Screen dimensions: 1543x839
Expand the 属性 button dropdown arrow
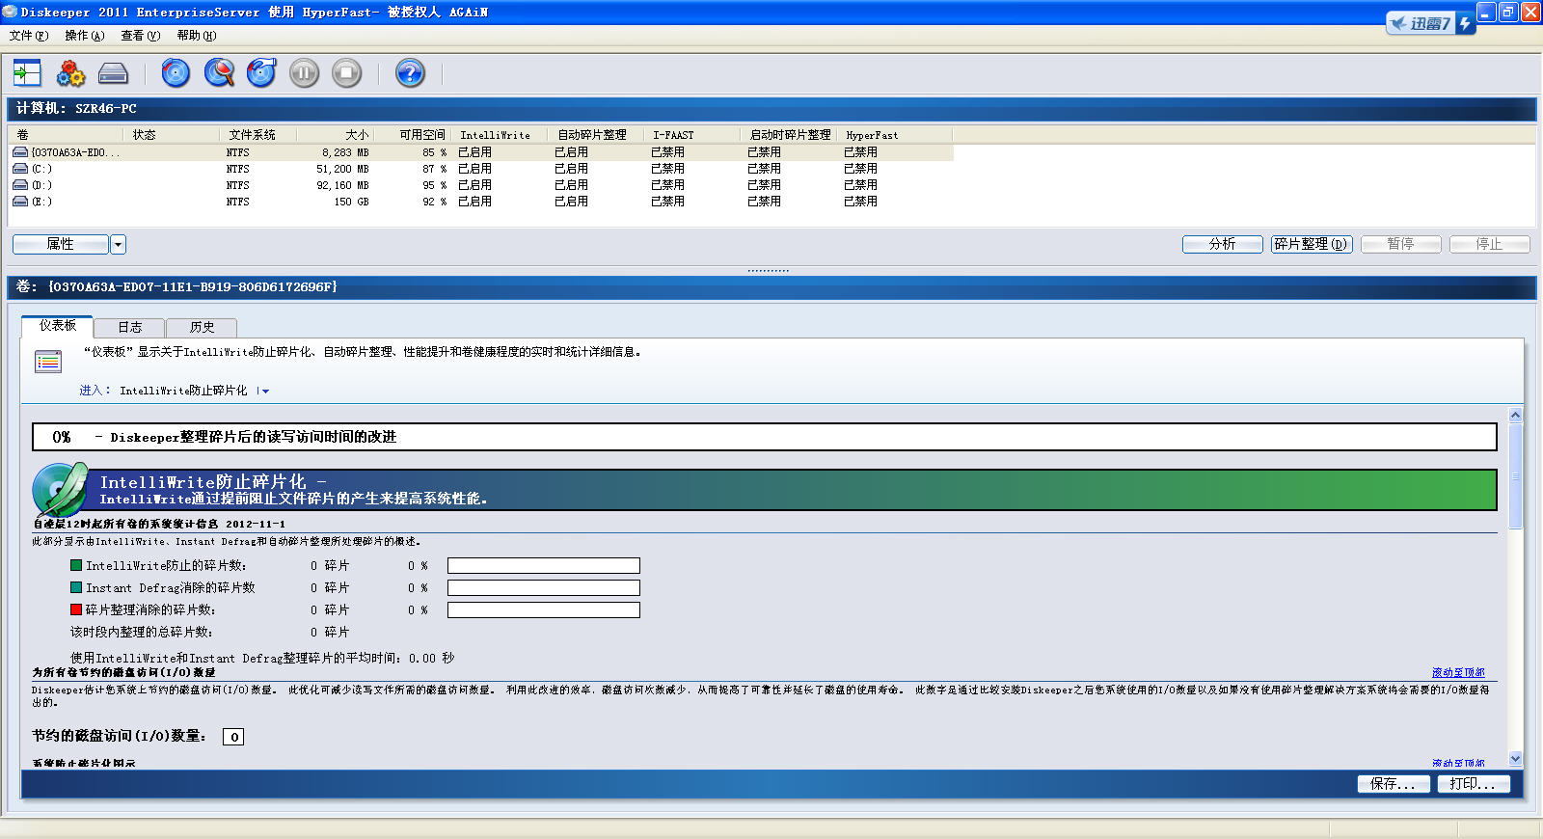(x=119, y=244)
